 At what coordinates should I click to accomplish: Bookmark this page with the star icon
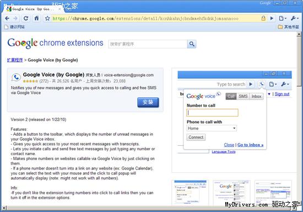point(47,18)
